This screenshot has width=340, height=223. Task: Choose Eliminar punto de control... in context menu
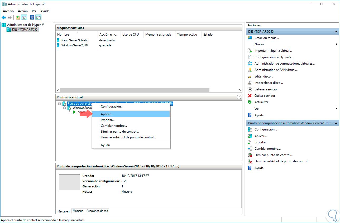point(131,132)
